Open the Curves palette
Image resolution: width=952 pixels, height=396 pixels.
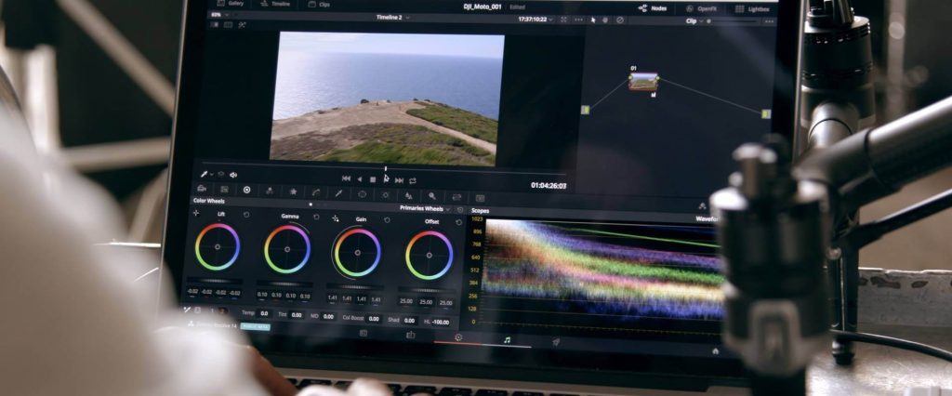(x=316, y=191)
